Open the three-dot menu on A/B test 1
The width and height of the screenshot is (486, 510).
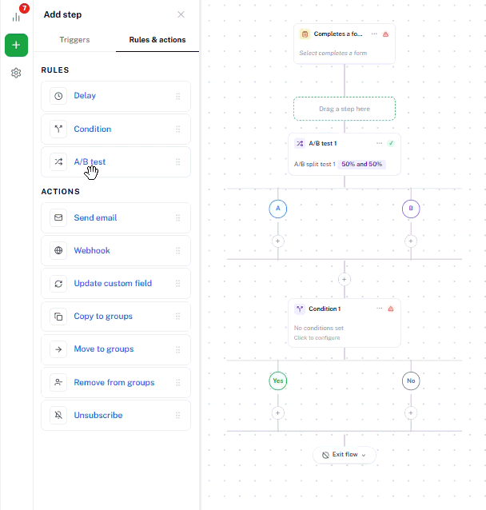pyautogui.click(x=380, y=143)
